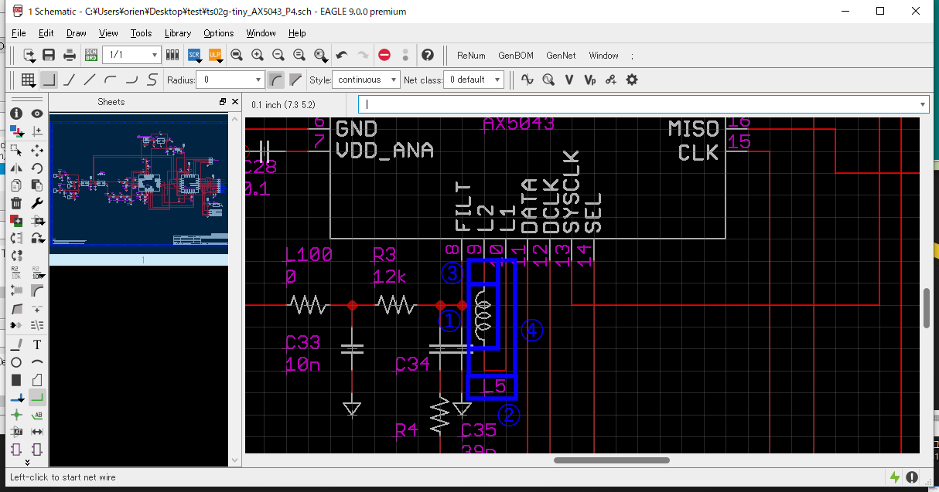Image resolution: width=939 pixels, height=492 pixels.
Task: Select the Rotate tool
Action: (x=36, y=168)
